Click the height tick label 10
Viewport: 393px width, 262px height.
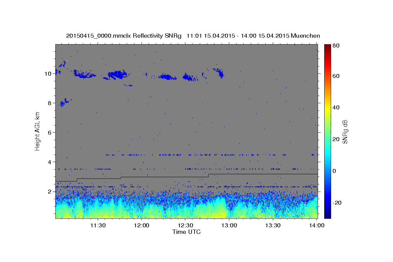pos(48,73)
